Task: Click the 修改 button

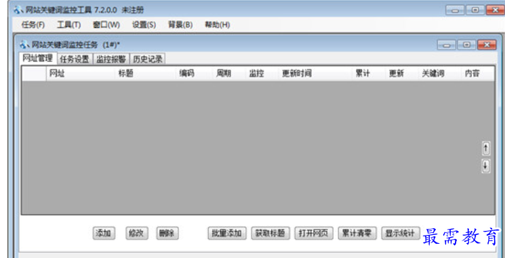Action: pyautogui.click(x=136, y=234)
